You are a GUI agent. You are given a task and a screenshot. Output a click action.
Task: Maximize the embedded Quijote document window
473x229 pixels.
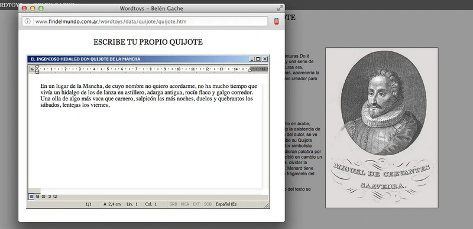(x=258, y=59)
